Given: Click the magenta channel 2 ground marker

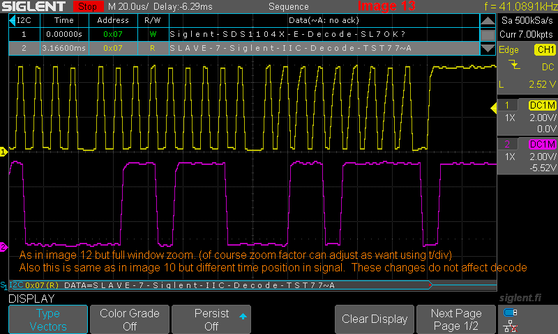Looking at the screenshot, I should (3, 247).
